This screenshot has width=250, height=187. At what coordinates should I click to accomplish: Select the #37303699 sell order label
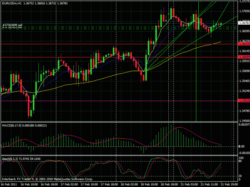point(12,25)
